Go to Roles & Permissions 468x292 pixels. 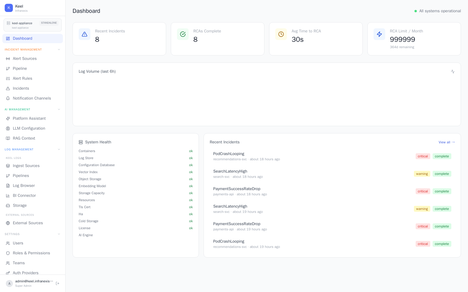[x=32, y=253]
